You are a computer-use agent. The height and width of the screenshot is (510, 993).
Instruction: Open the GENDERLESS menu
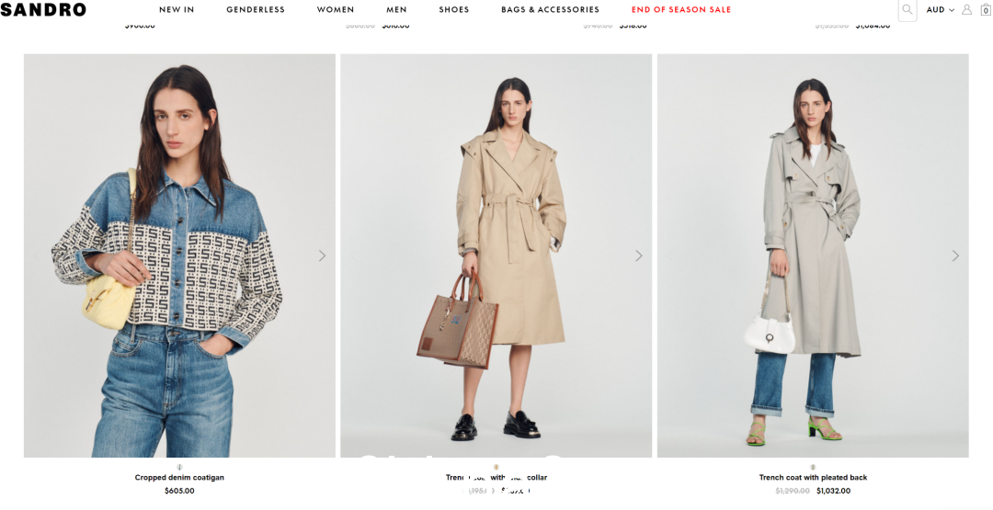[256, 9]
